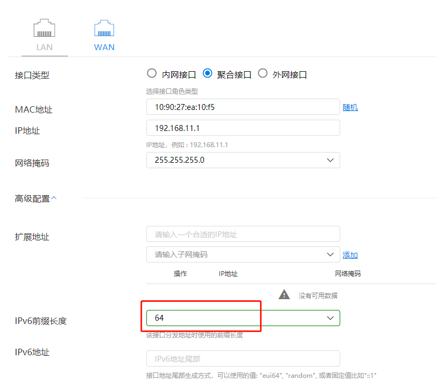Open the IPv6前缀长度 dropdown showing 64

(x=243, y=318)
